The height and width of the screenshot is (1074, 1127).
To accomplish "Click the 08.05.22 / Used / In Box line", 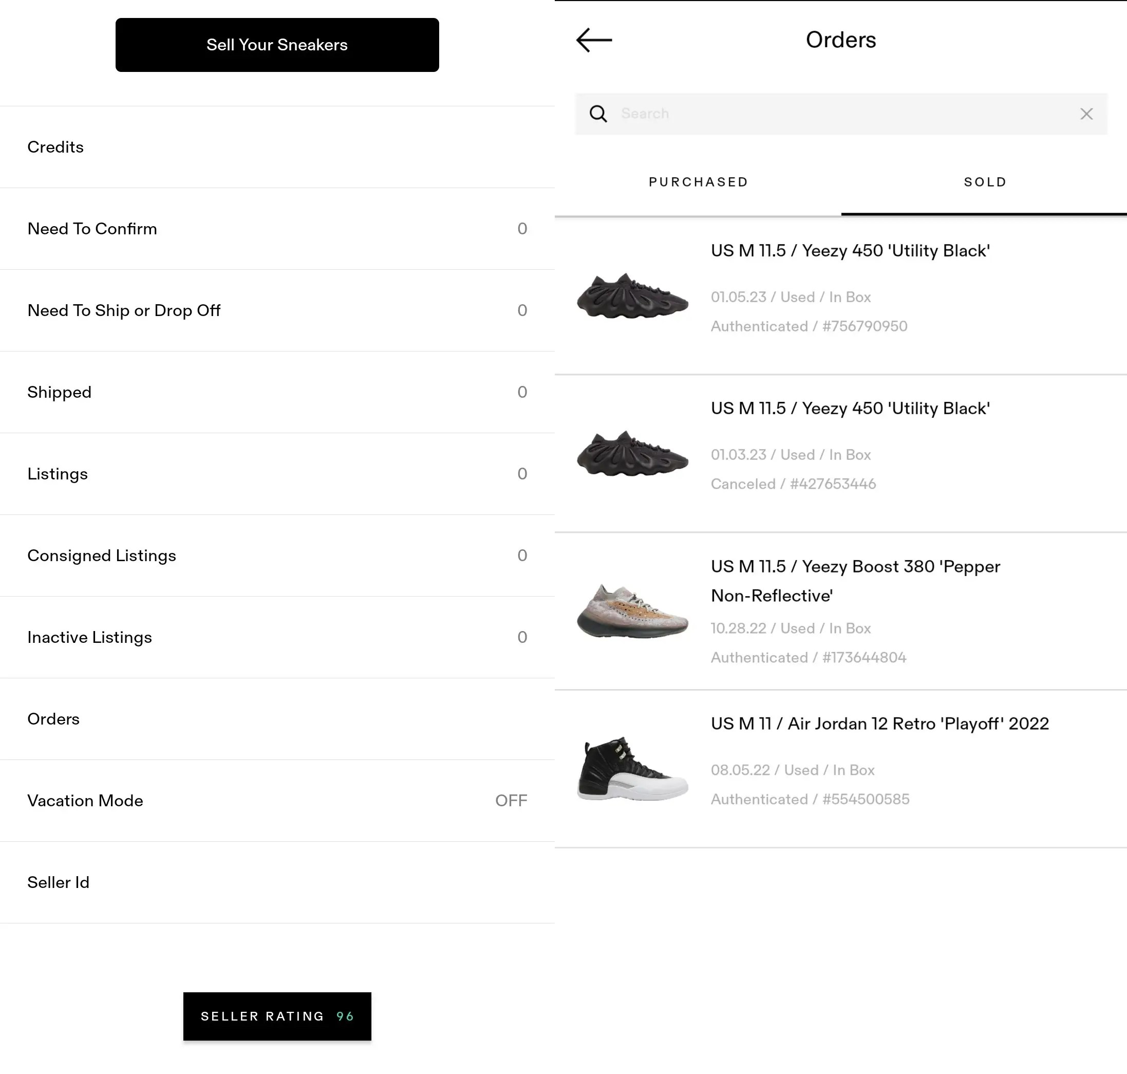I will point(793,770).
